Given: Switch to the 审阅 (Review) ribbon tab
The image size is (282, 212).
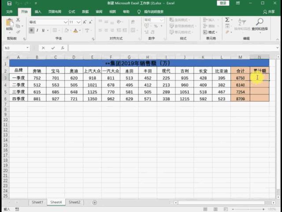Looking at the screenshot, I should (x=99, y=12).
